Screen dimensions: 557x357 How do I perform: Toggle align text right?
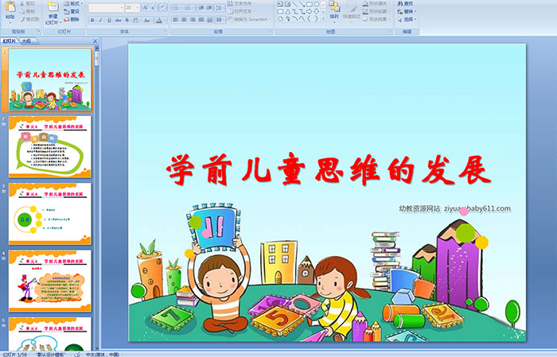[x=193, y=20]
